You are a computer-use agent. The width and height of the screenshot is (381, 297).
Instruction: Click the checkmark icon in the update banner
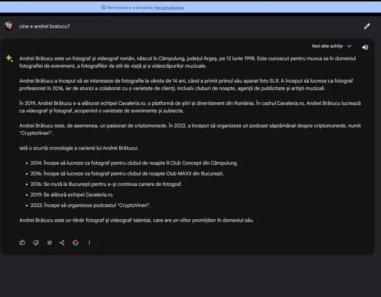click(x=104, y=7)
